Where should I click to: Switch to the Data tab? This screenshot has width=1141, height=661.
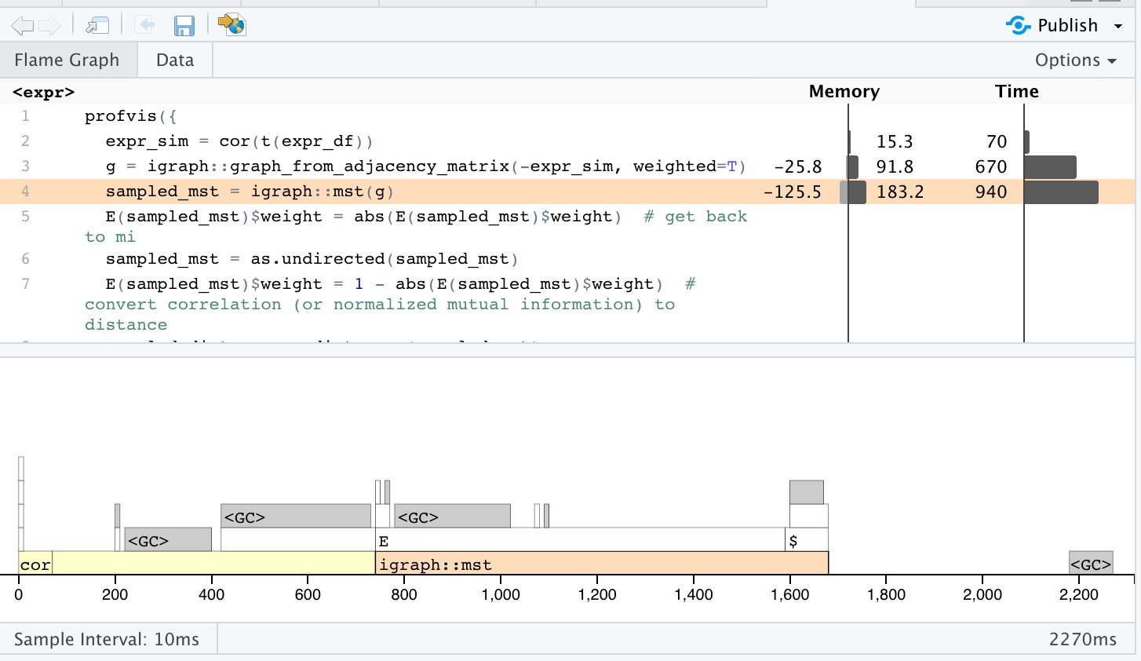[x=174, y=59]
